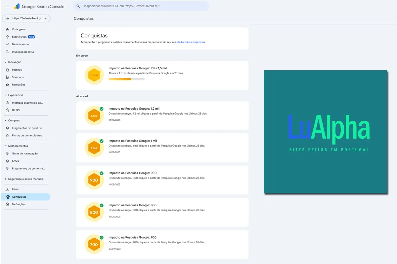Select the Fichas de comerciantes icon
Screen dimensions: 397x264
coord(7,135)
